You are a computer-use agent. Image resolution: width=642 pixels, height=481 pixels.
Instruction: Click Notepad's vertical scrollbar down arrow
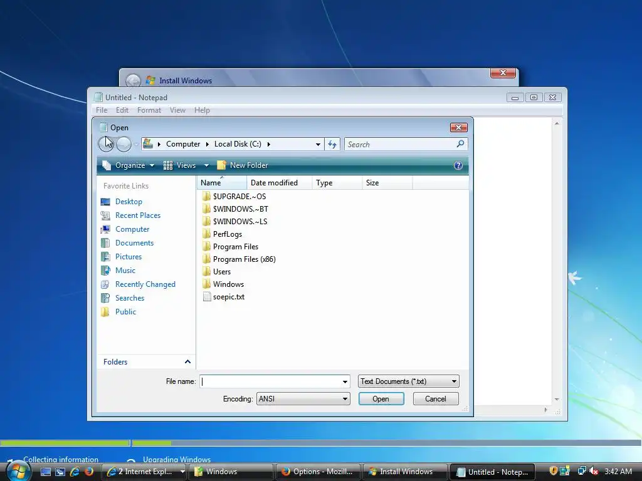click(557, 400)
